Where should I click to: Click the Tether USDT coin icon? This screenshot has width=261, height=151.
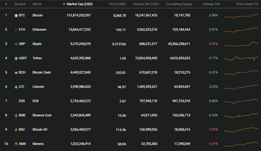pyautogui.click(x=16, y=58)
